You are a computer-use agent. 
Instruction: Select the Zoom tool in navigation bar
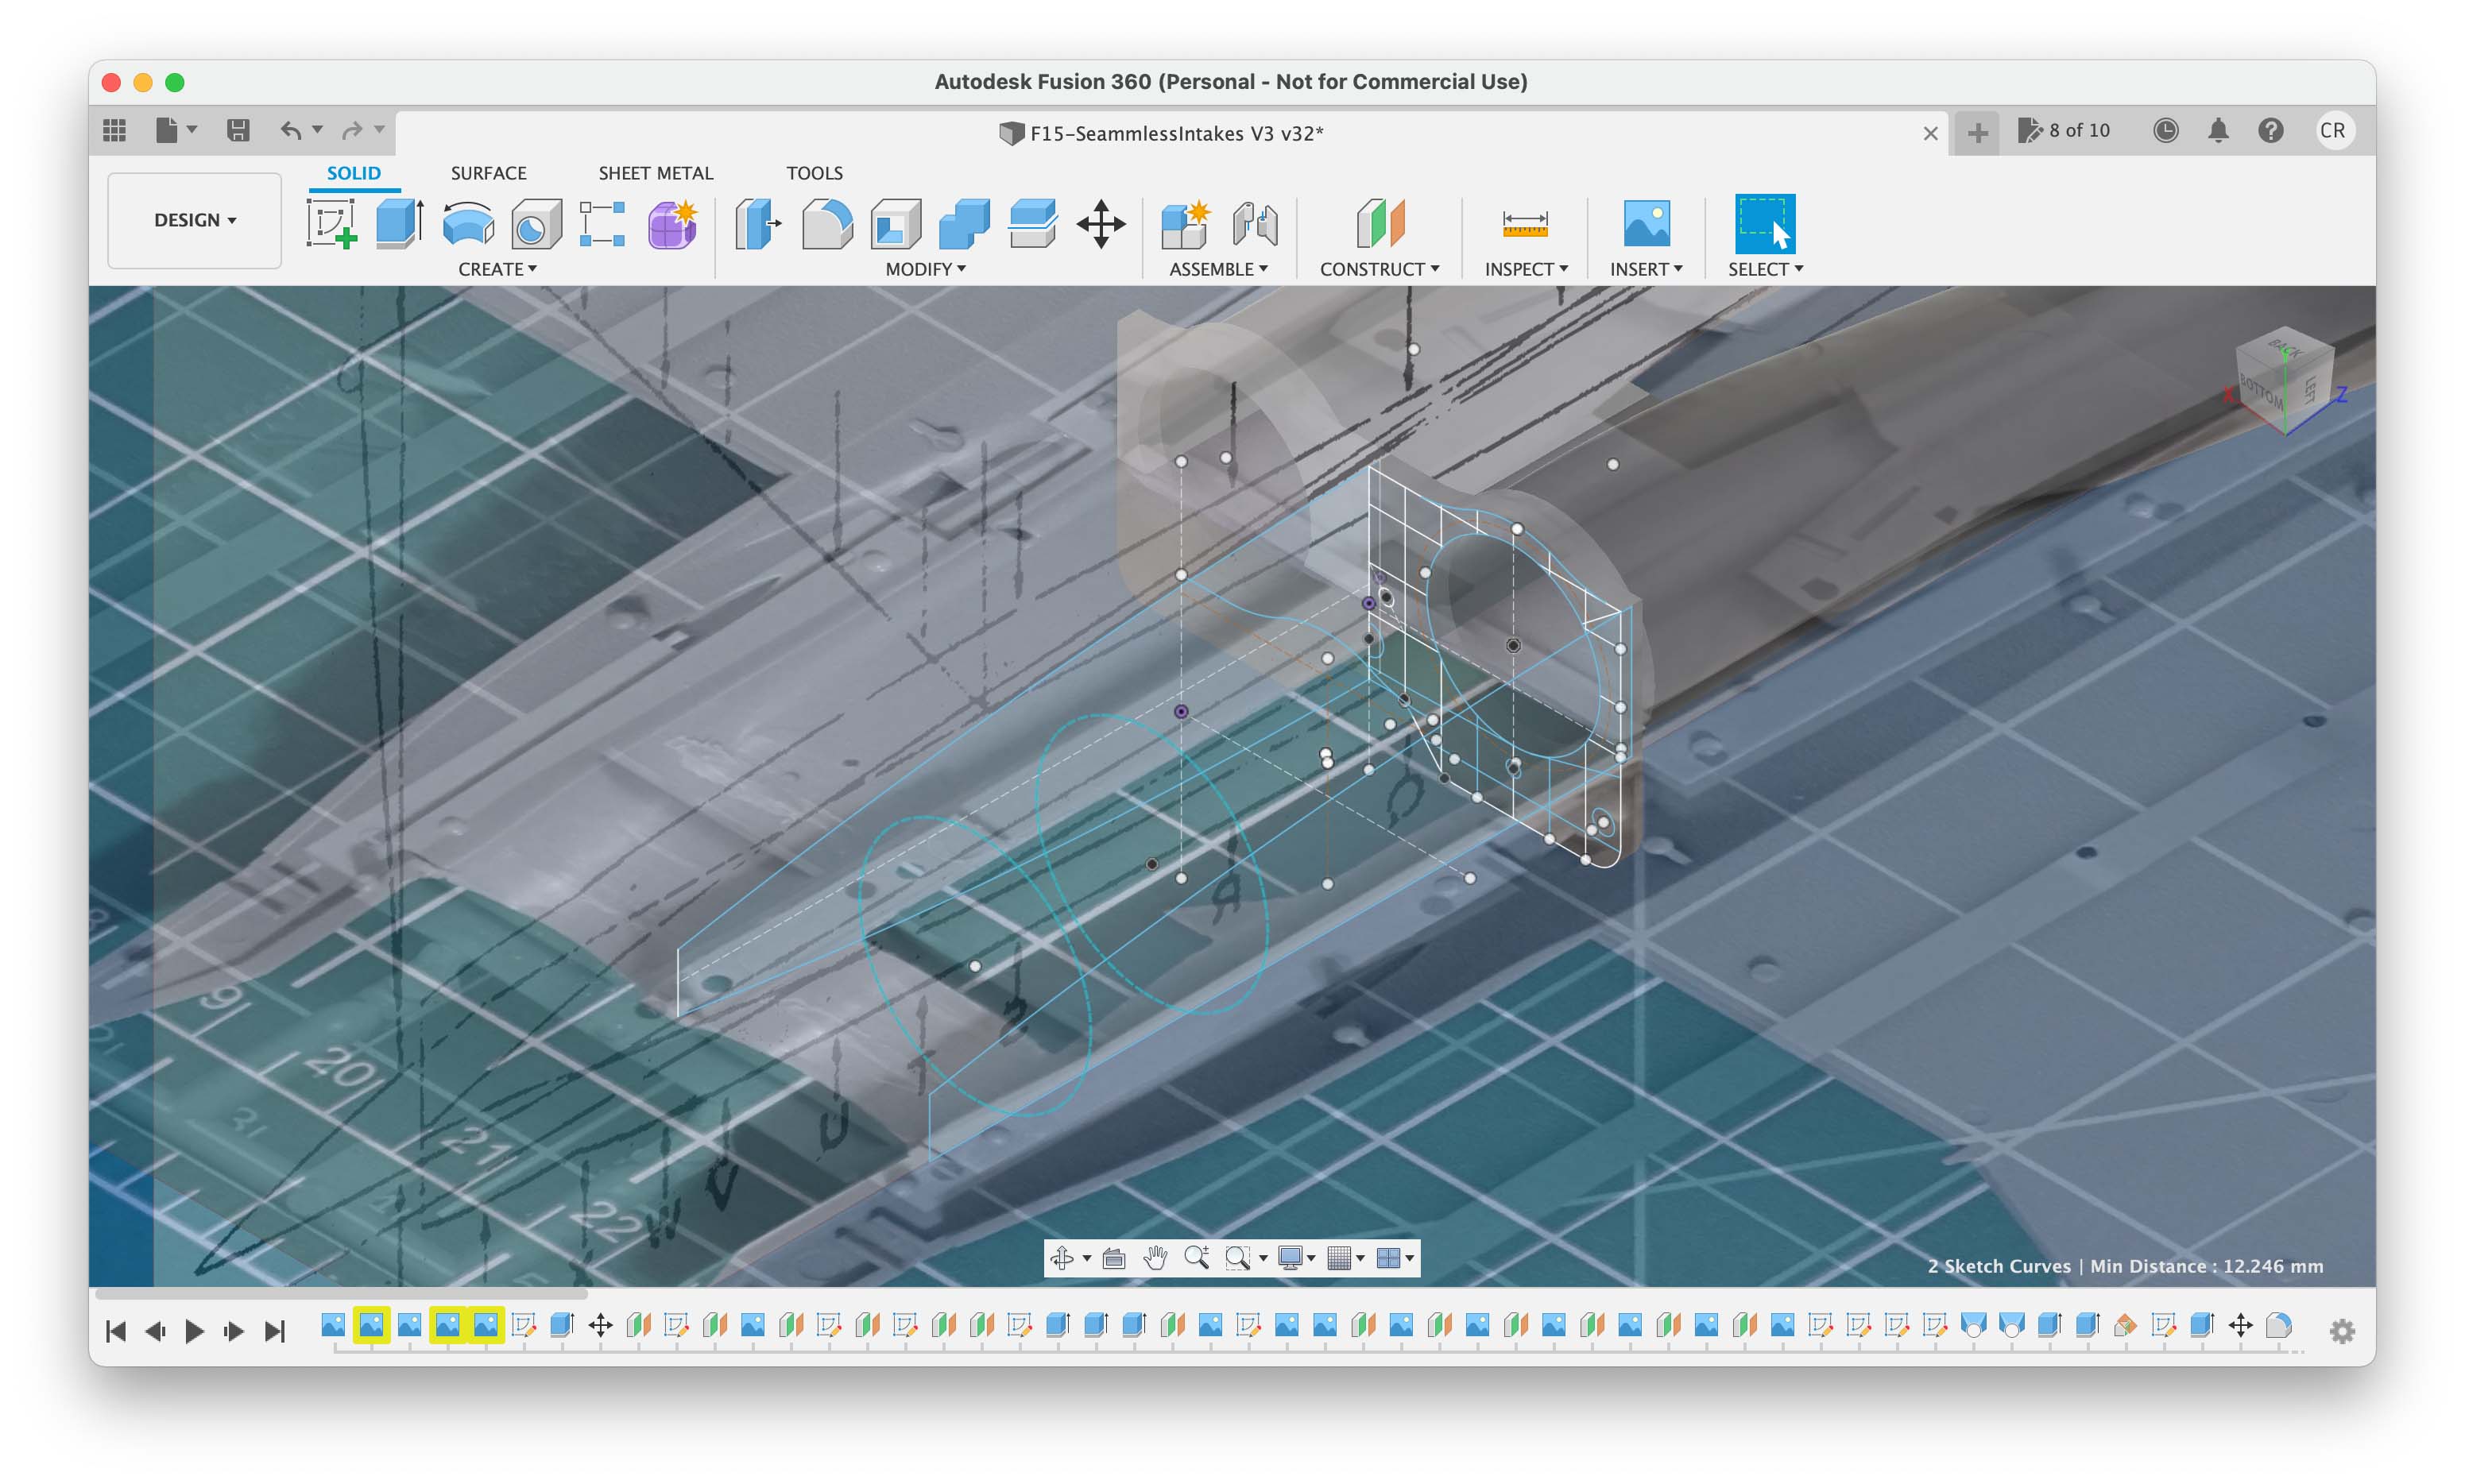coord(1196,1258)
